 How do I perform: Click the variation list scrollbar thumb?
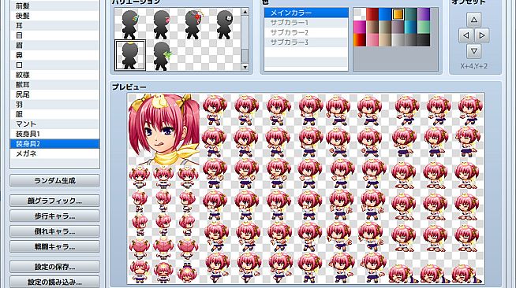point(245,56)
